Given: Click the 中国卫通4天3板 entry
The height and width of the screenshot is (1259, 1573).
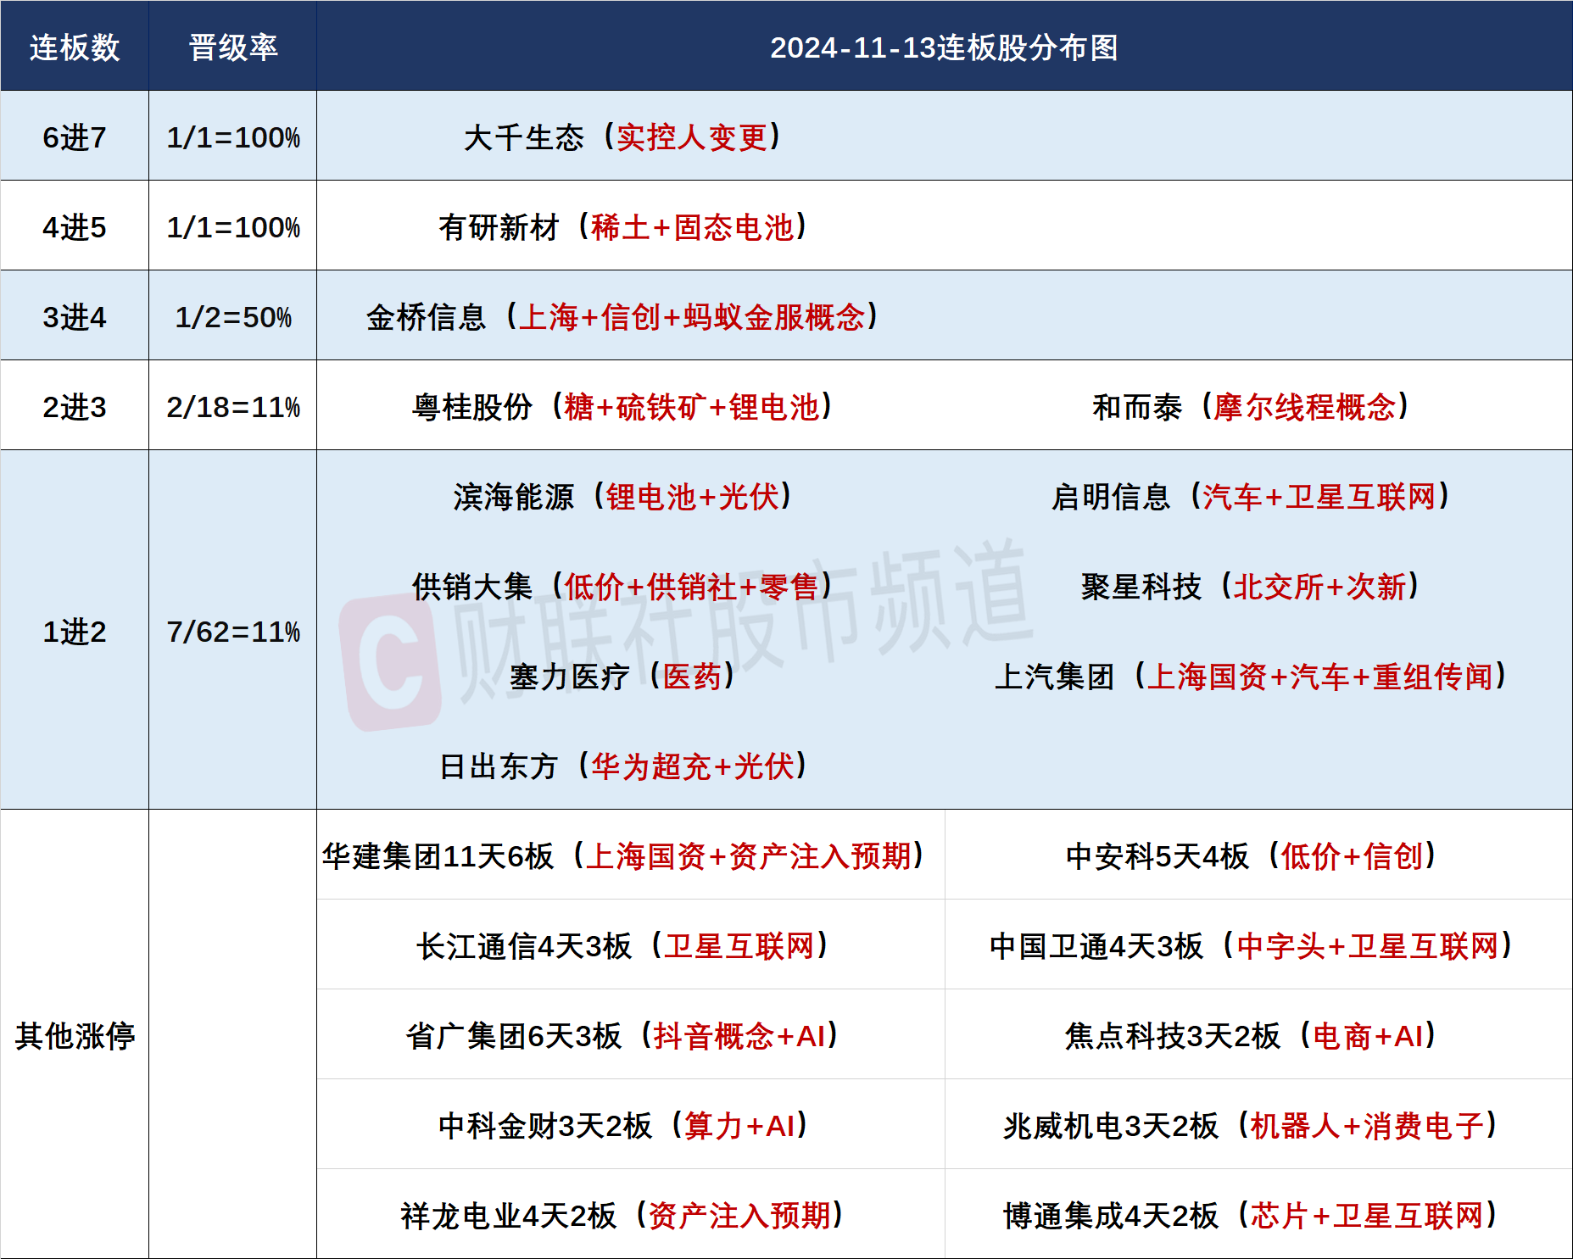Looking at the screenshot, I should pyautogui.click(x=1250, y=946).
